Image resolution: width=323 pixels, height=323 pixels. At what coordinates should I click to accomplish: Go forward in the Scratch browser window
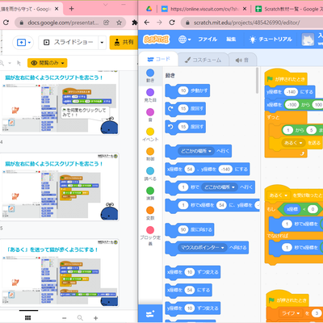[x=159, y=23]
